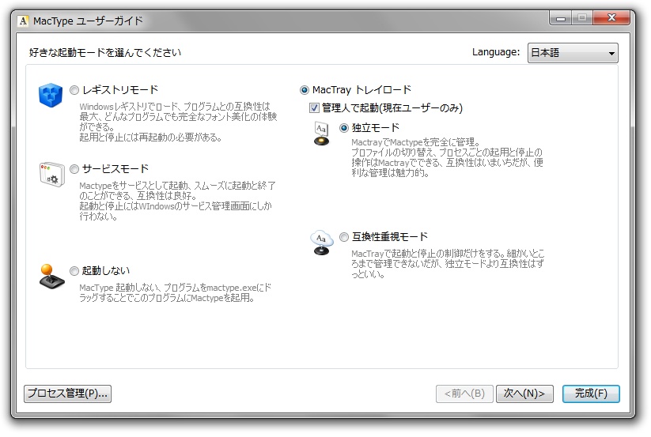Click the heading 好きな起動モードを選んでください
The image size is (651, 437).
click(105, 53)
